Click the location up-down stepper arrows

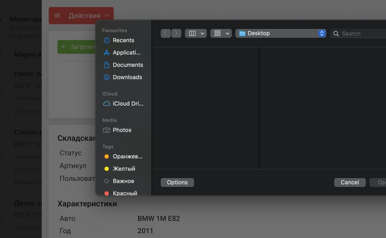pyautogui.click(x=322, y=33)
